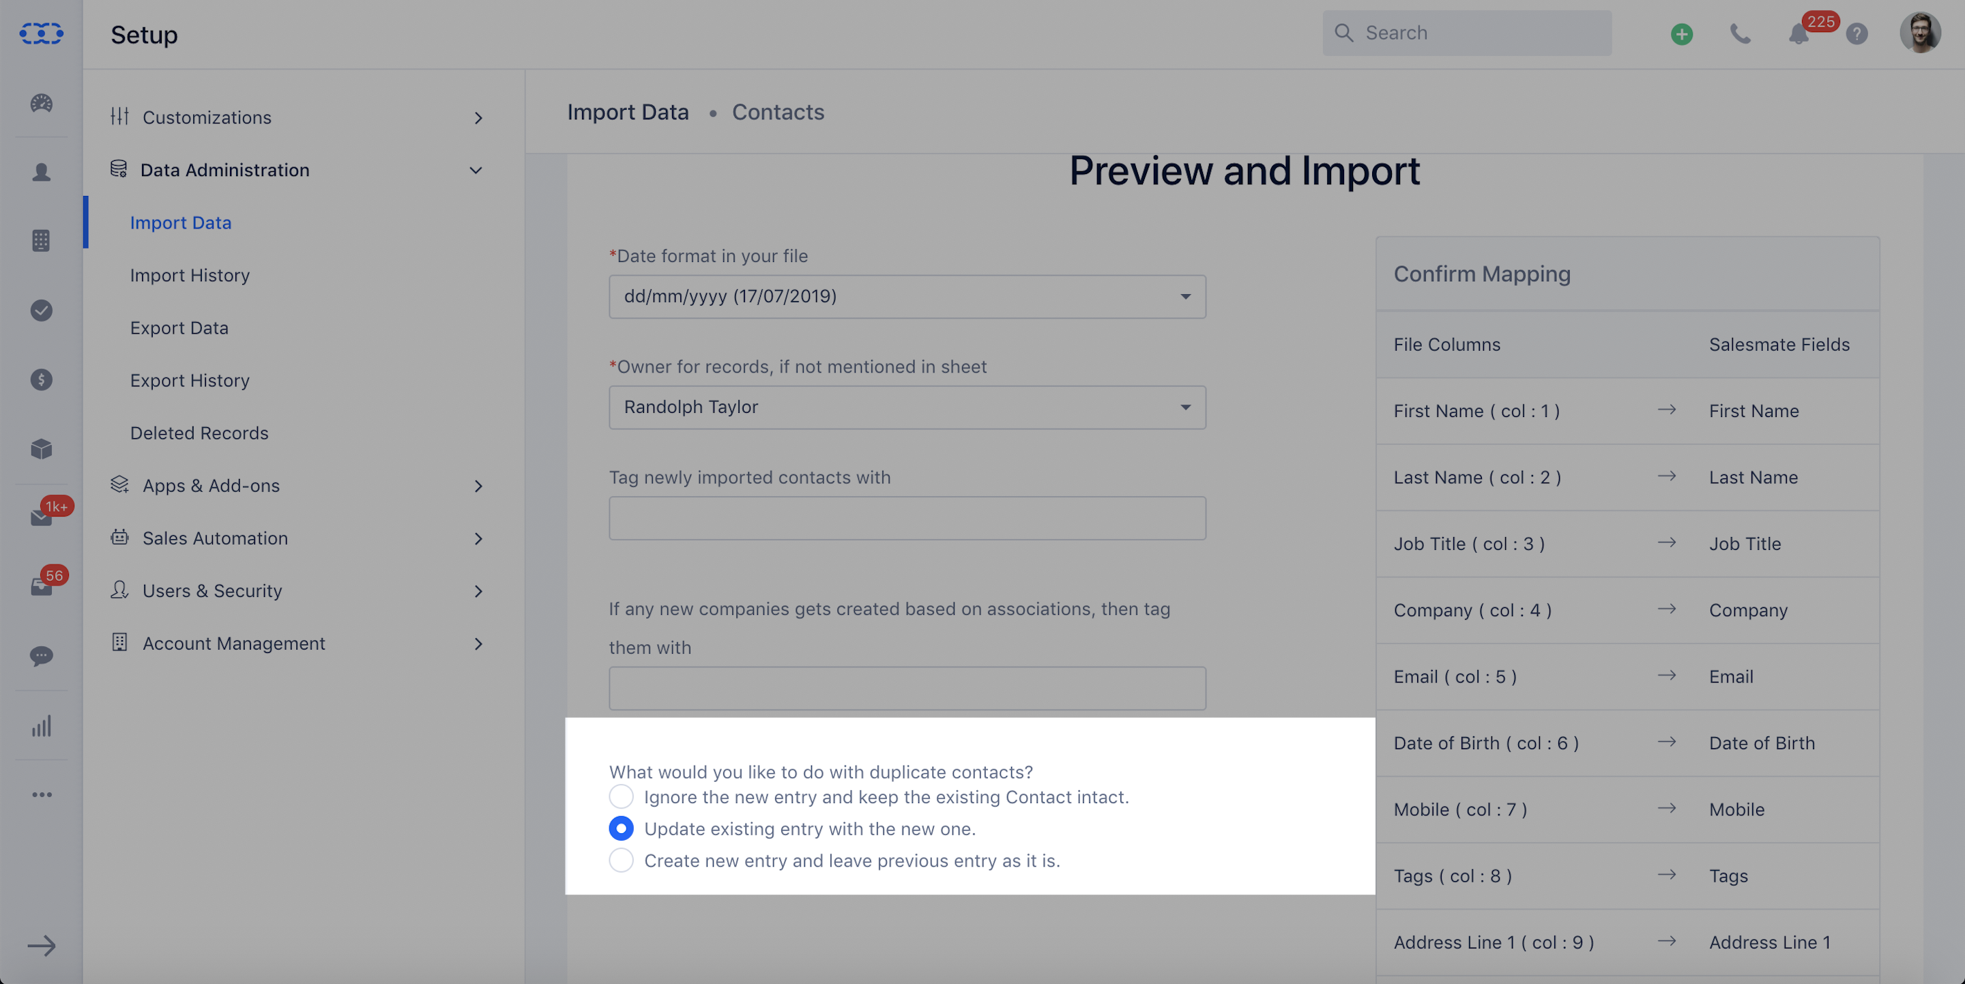Click the three-dots more icon in sidebar
Screen dimensions: 1965x984
tap(42, 795)
